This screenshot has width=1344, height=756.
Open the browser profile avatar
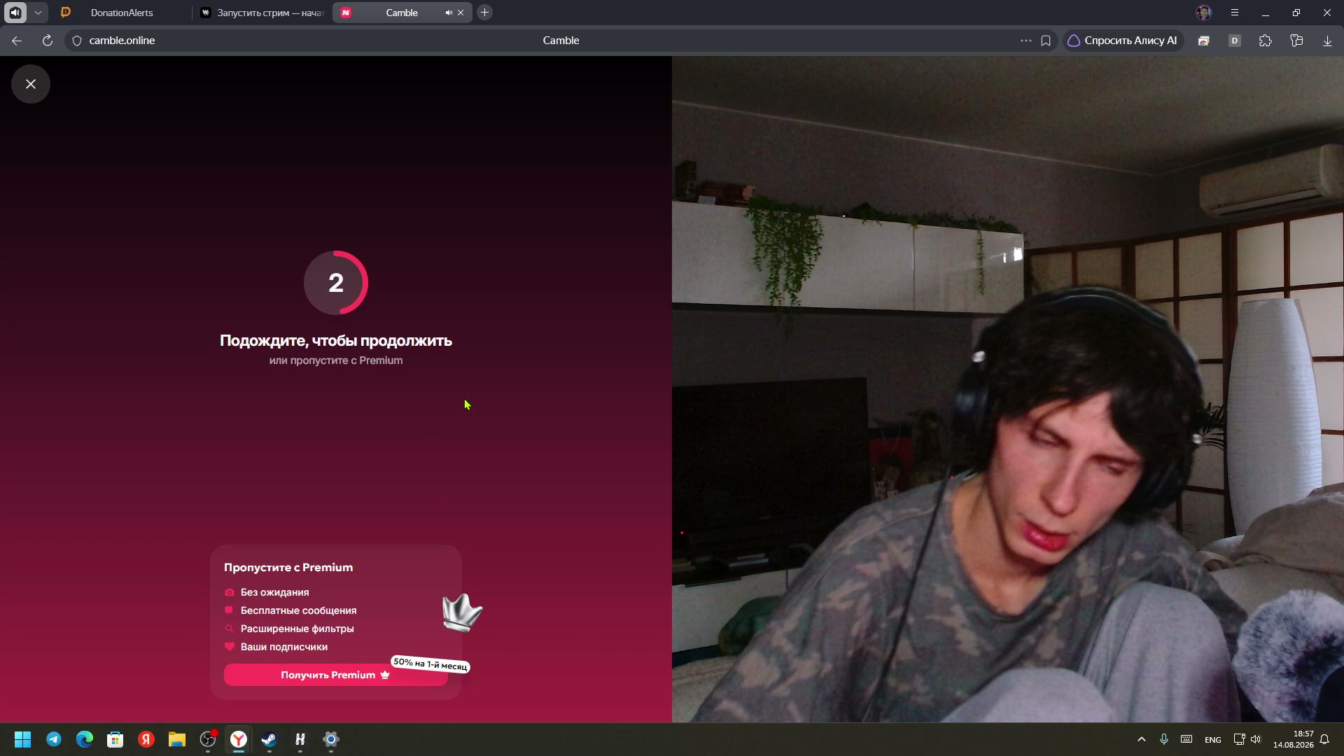tap(1204, 13)
